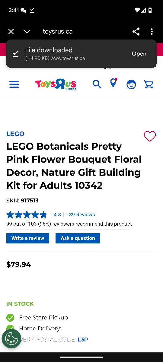
Task: View the shopping cart
Action: (x=149, y=84)
